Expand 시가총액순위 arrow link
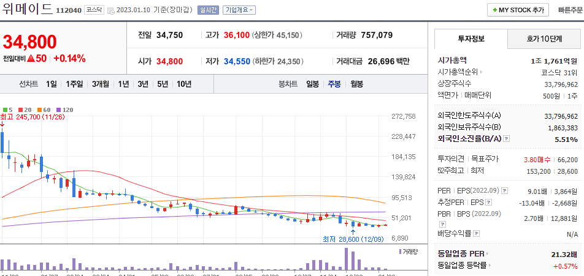Screen dimensions: 584x276 click(481, 72)
